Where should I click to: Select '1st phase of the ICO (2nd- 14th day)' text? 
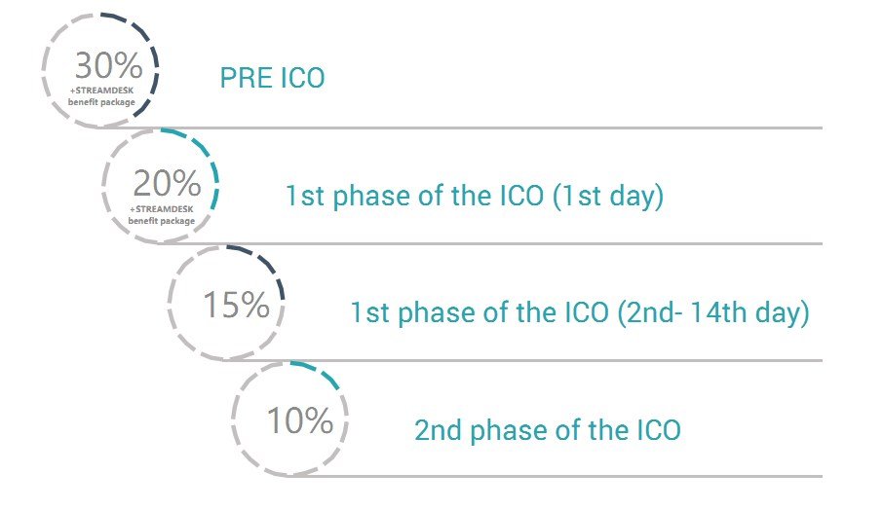coord(580,312)
